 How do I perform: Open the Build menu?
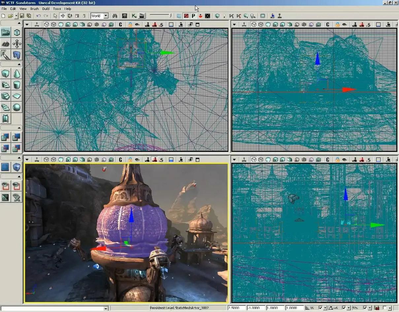click(x=46, y=9)
